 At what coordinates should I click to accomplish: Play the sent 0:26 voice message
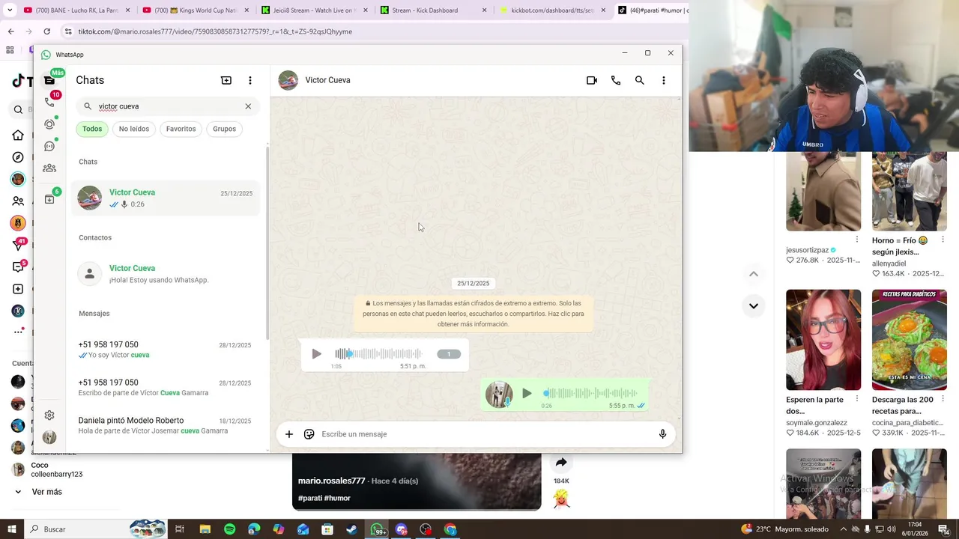point(527,393)
